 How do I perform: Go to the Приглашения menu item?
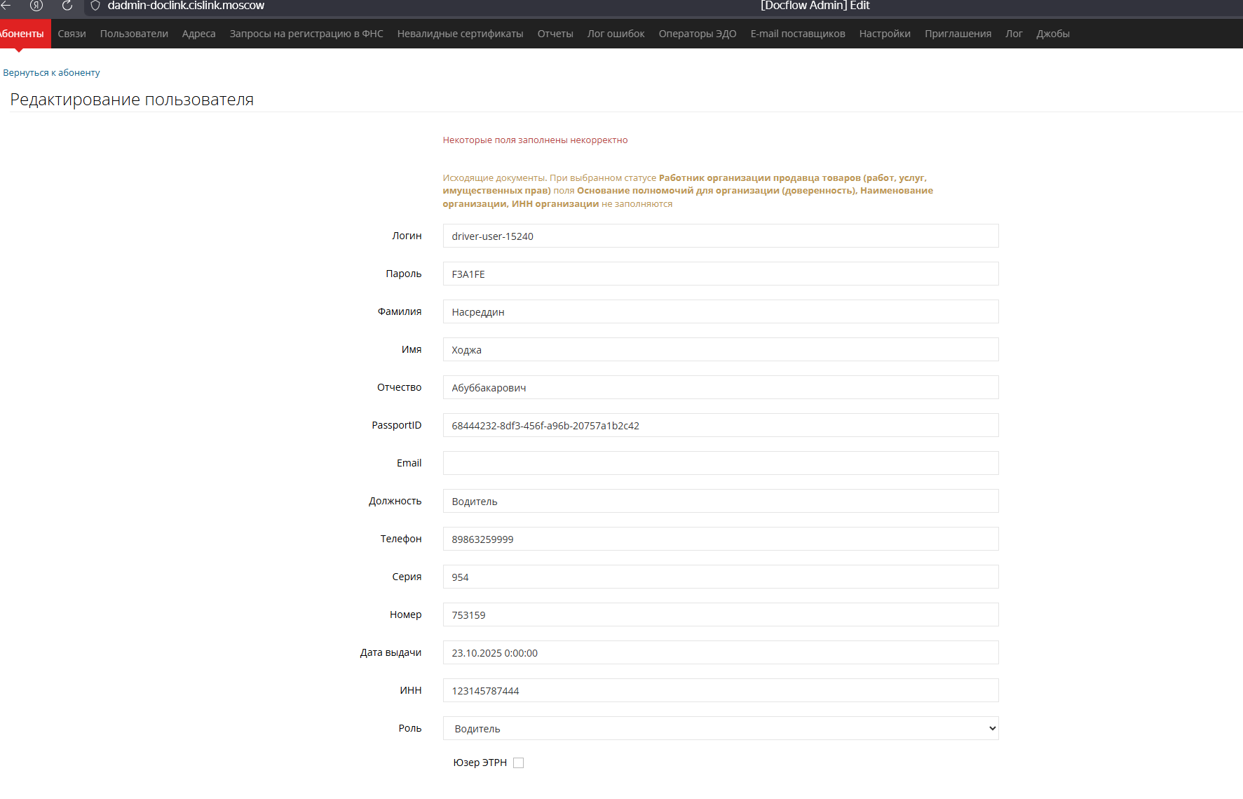(958, 34)
